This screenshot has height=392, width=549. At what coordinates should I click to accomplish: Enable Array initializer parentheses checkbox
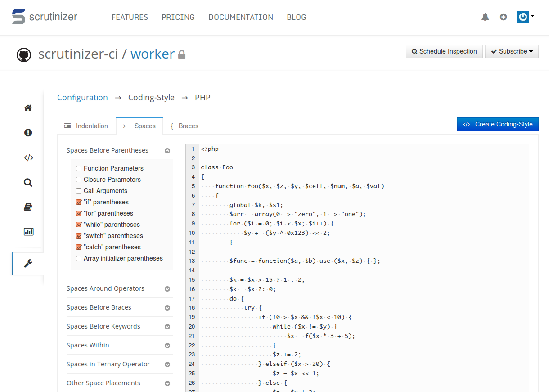click(79, 258)
